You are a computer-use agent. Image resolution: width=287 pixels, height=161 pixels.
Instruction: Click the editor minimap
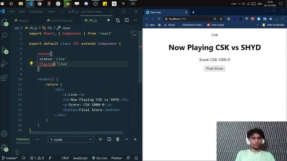(134, 34)
